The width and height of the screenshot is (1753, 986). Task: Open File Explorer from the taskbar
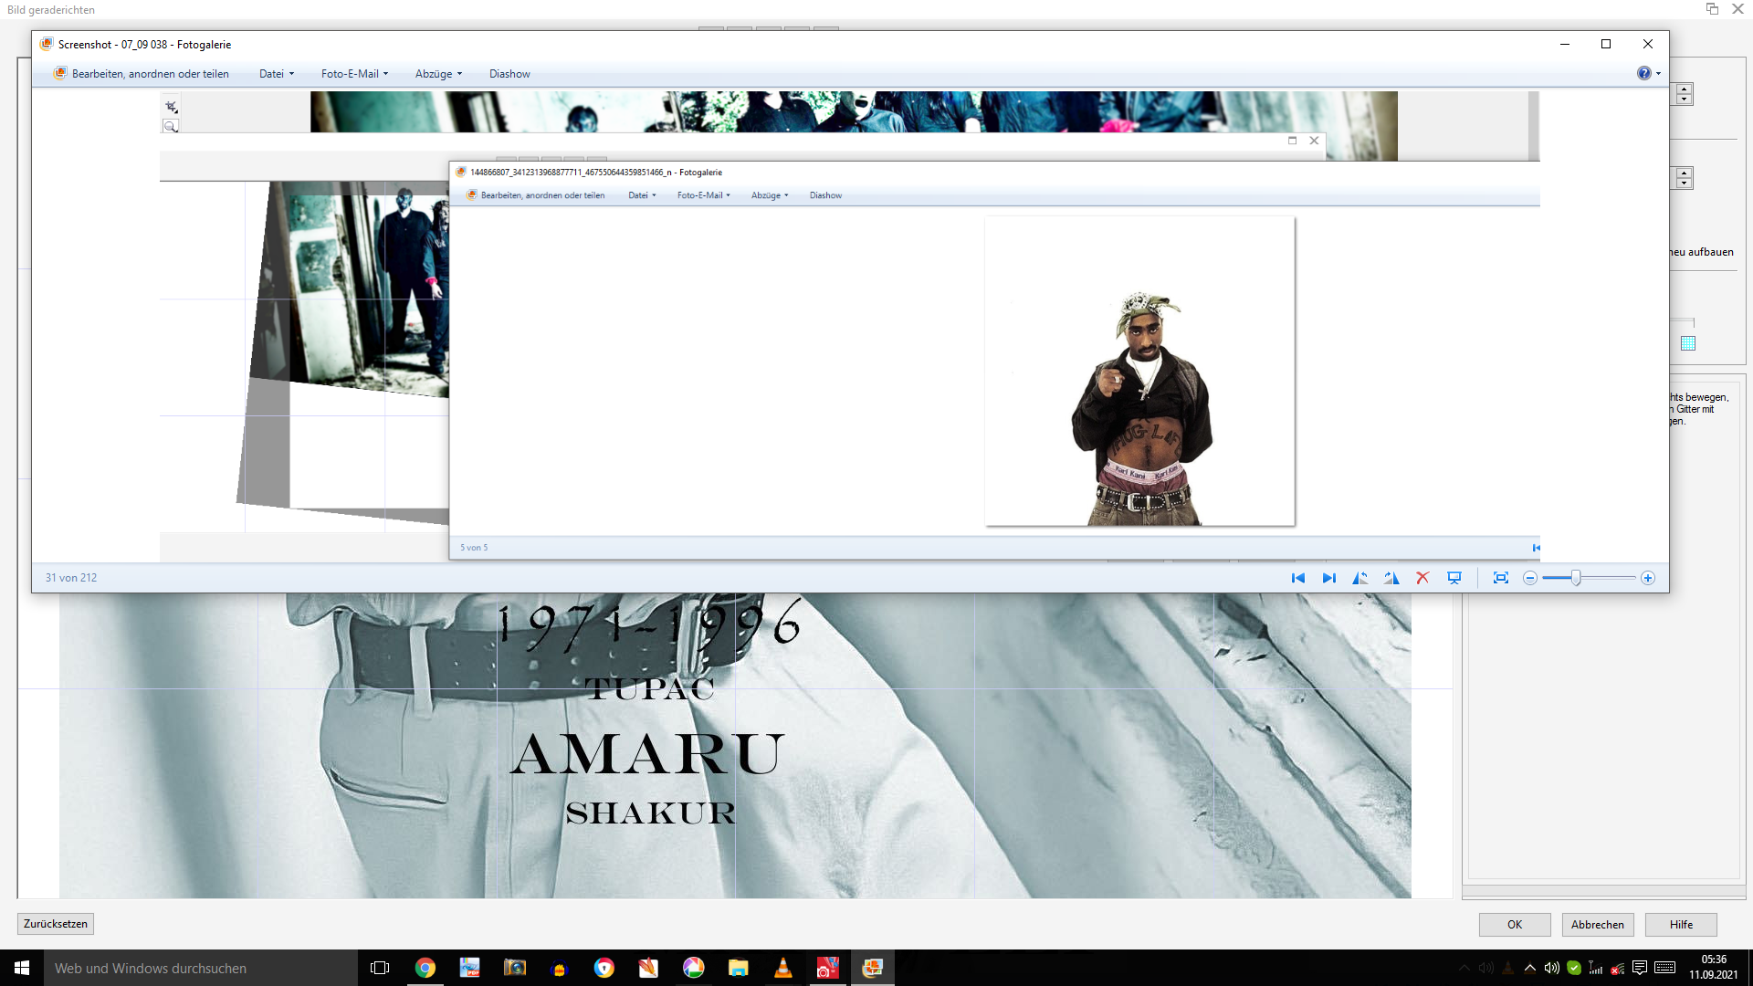pos(738,968)
